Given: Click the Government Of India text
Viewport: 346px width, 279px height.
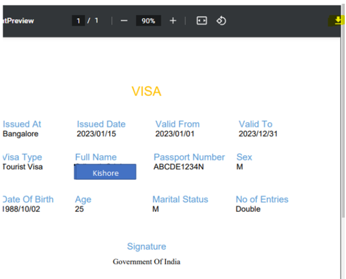Looking at the screenshot, I should coord(146,262).
